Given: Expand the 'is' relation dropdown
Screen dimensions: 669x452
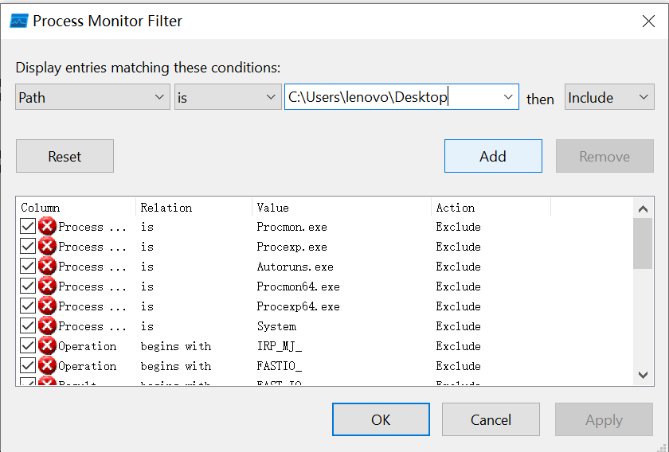Looking at the screenshot, I should (x=228, y=98).
